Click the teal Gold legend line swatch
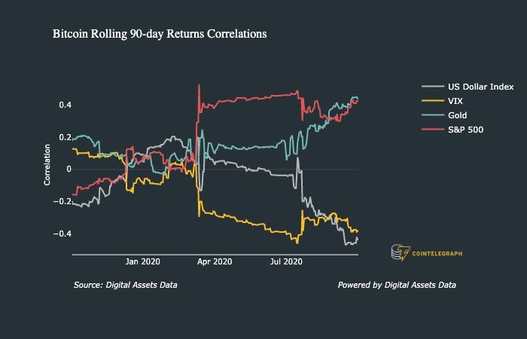Image resolution: width=527 pixels, height=339 pixels. [433, 115]
